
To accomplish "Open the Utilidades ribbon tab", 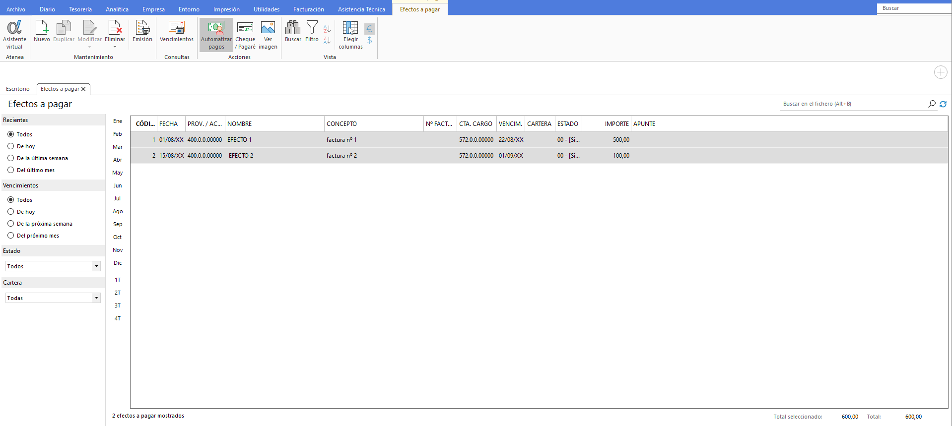I will click(267, 9).
